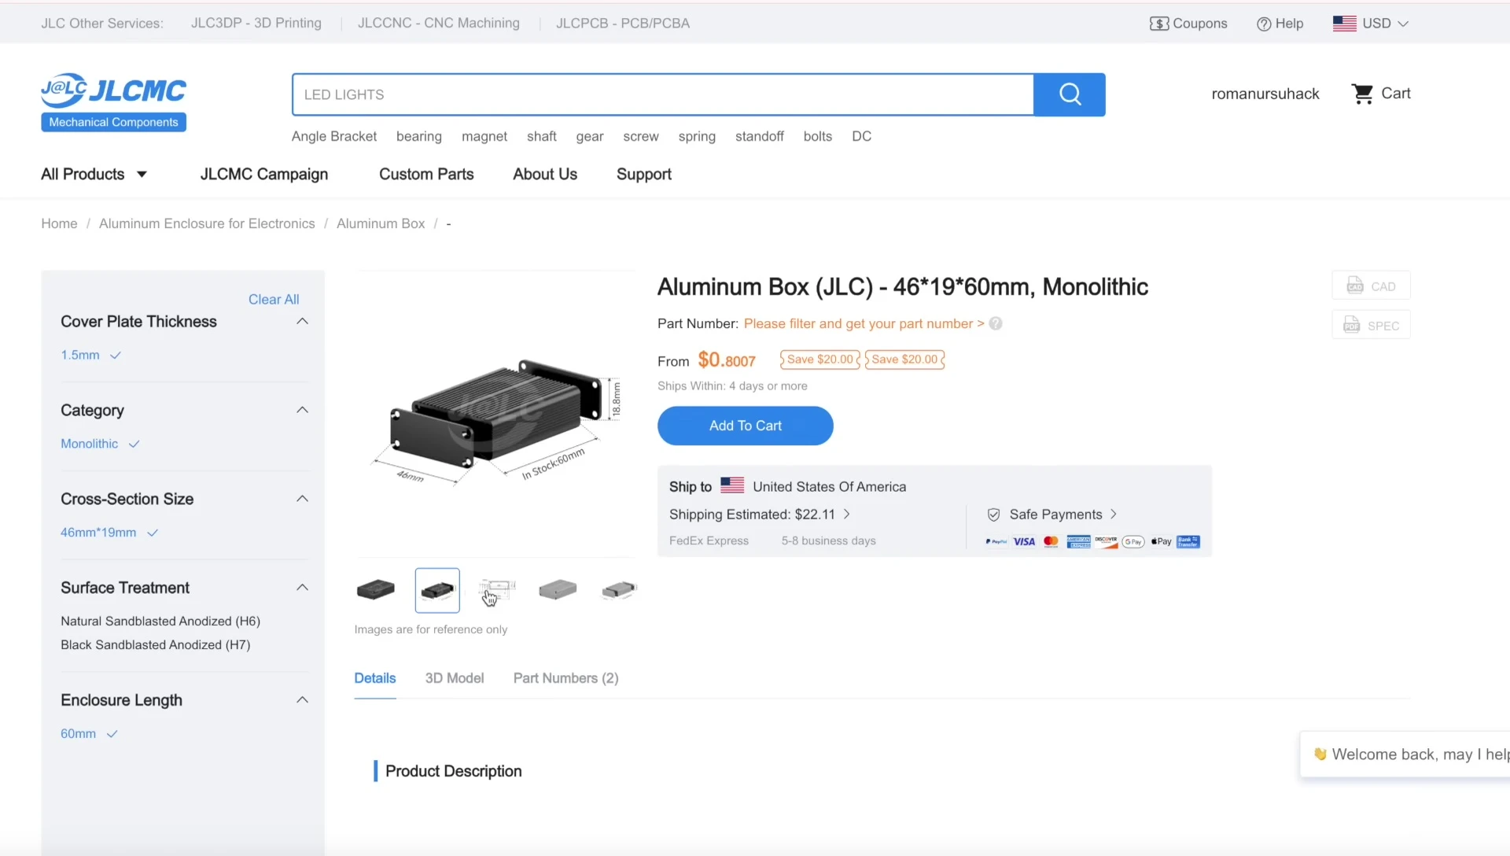Image resolution: width=1510 pixels, height=856 pixels.
Task: Collapse the Category filter section
Action: click(302, 410)
